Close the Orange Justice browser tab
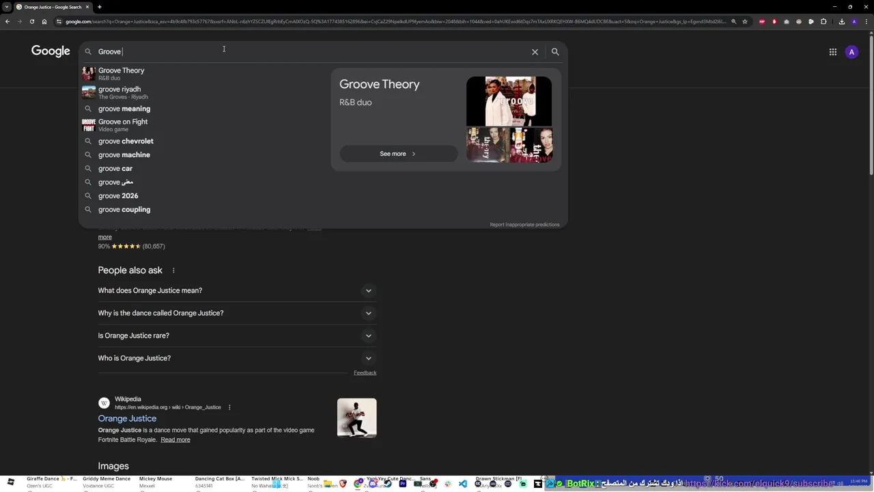Screen dimensions: 874x492 (87, 7)
